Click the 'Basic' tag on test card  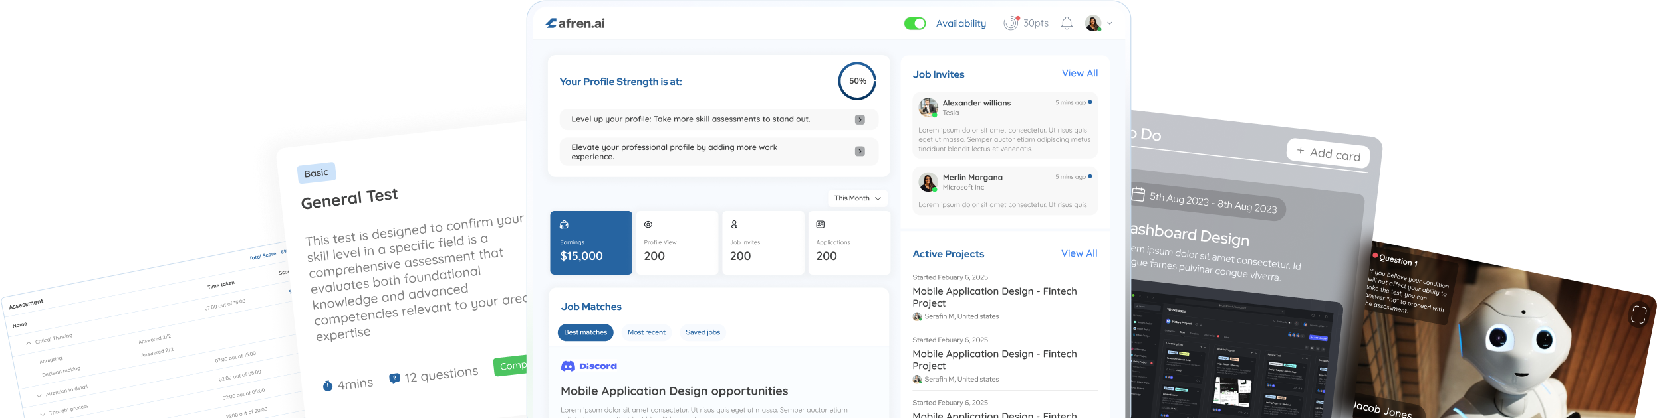317,173
